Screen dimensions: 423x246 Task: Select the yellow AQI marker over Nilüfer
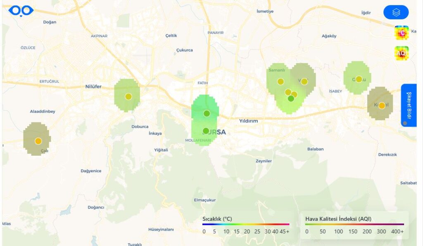(128, 96)
